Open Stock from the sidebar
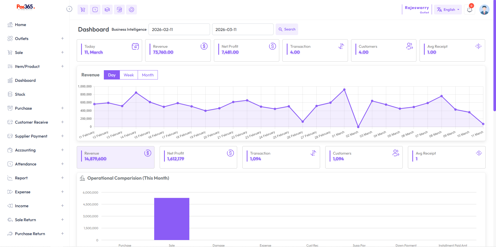Image resolution: width=496 pixels, height=247 pixels. (x=20, y=94)
